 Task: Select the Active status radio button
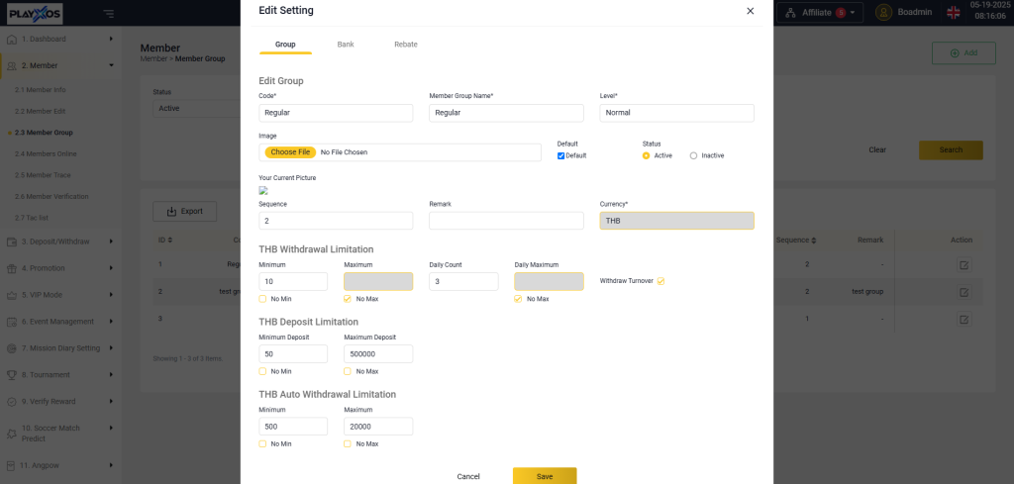(646, 155)
